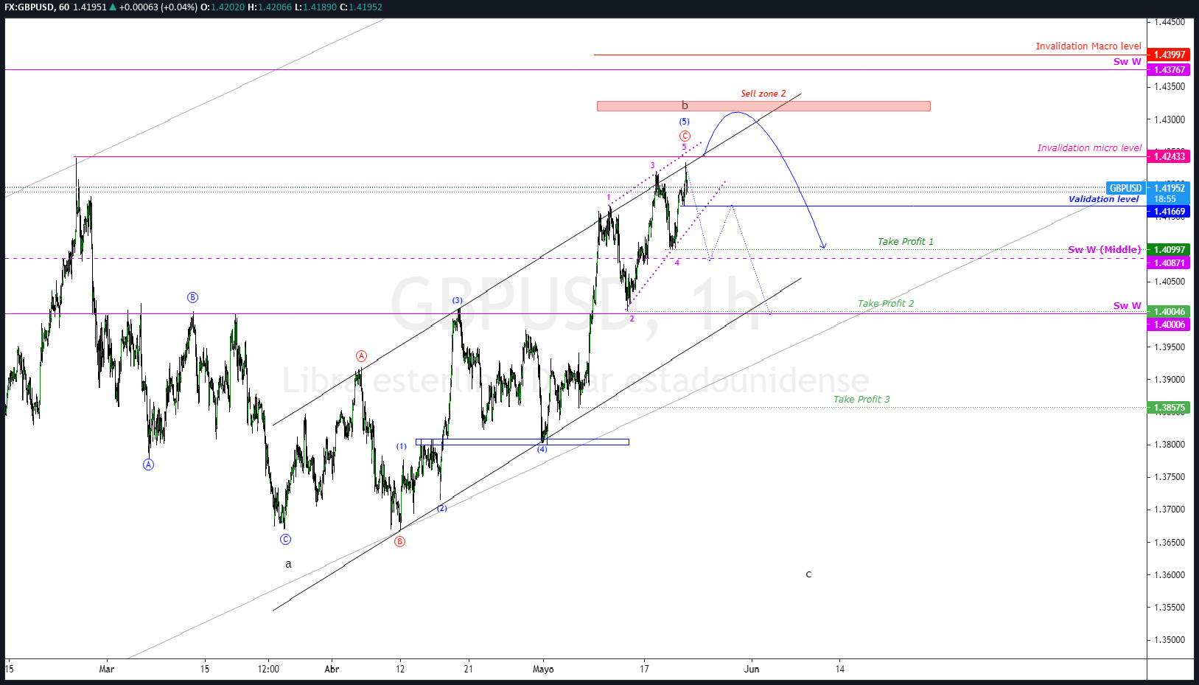Click the magenta 1.40871 price label
The width and height of the screenshot is (1199, 685).
1168,263
